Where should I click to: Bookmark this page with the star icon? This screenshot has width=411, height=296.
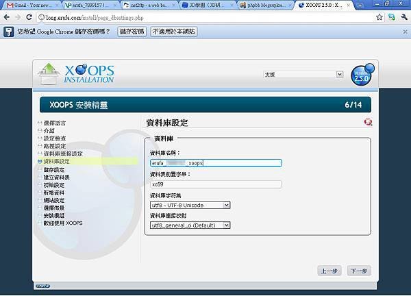[x=379, y=18]
